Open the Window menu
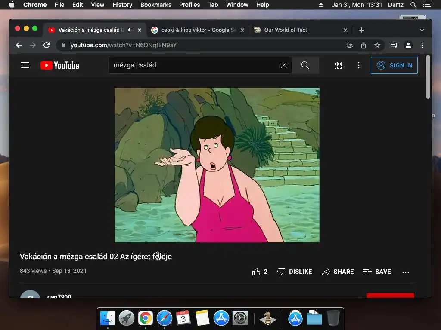 pyautogui.click(x=237, y=5)
